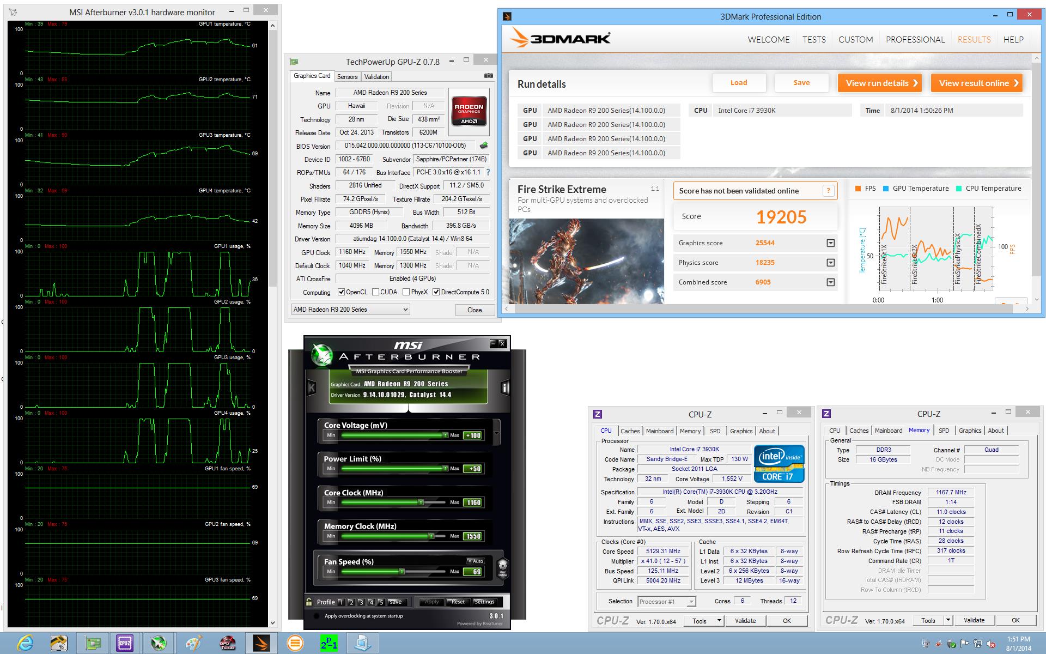
Task: Toggle the OpenCL checkbox in GPU-Z
Action: (341, 292)
